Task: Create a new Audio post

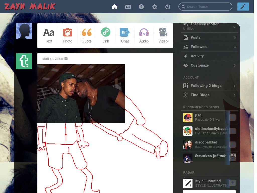Action: coord(144,35)
